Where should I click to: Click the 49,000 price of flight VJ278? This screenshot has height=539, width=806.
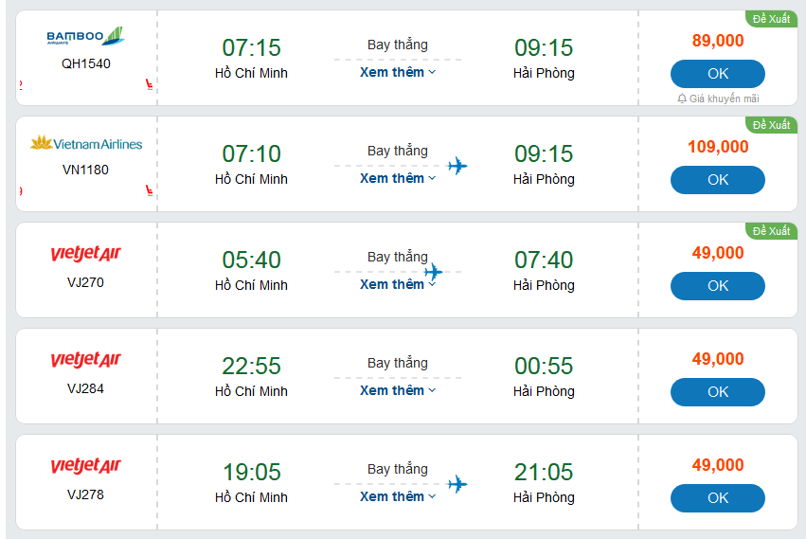[717, 465]
